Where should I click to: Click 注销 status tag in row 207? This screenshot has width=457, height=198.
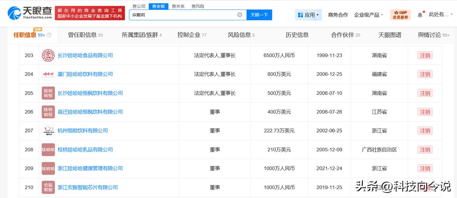(x=425, y=131)
